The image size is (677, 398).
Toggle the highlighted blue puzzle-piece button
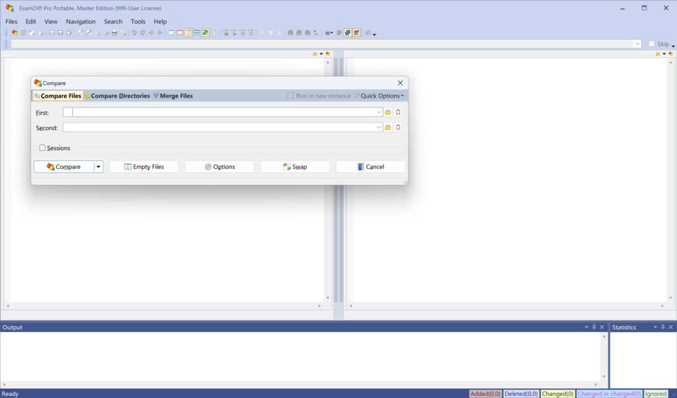click(348, 33)
